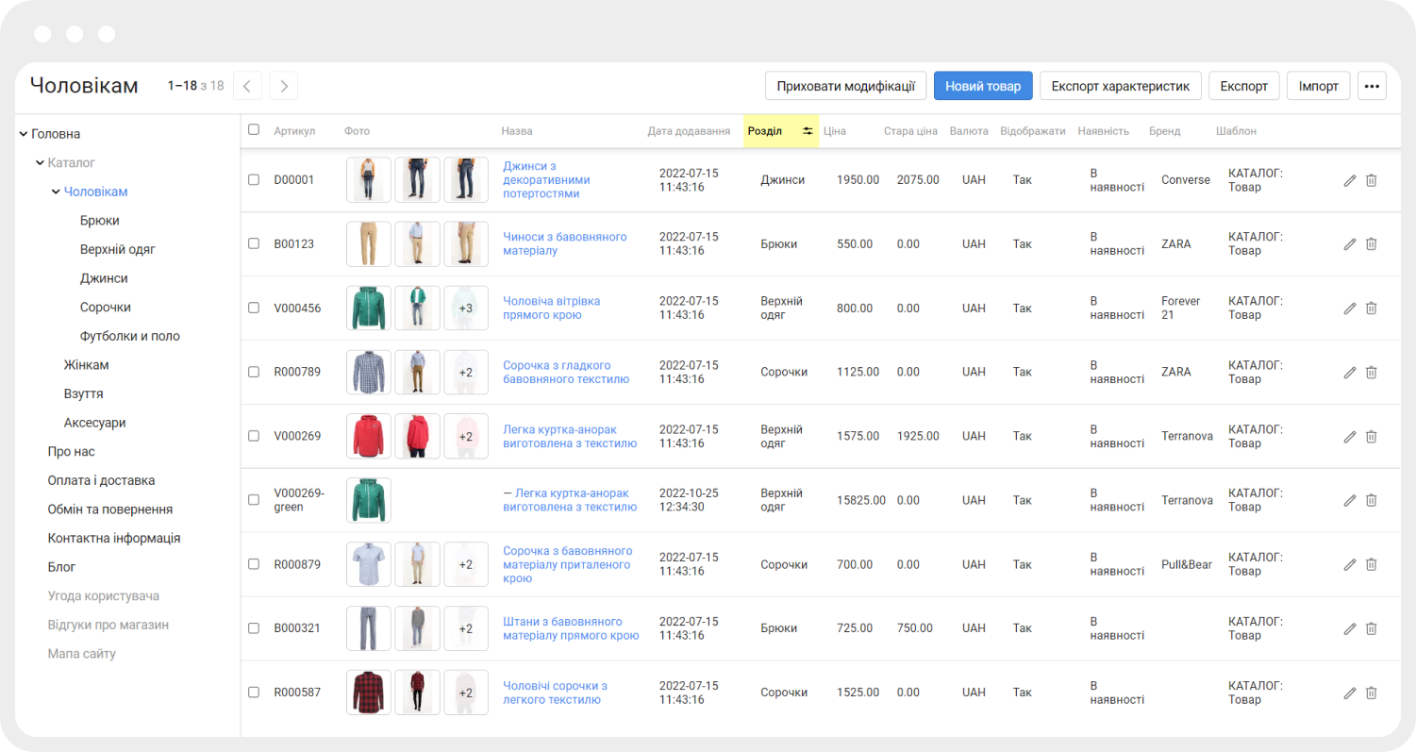Delete the R000587 product with trash icon
Screen dimensions: 1416x752
(x=1372, y=693)
